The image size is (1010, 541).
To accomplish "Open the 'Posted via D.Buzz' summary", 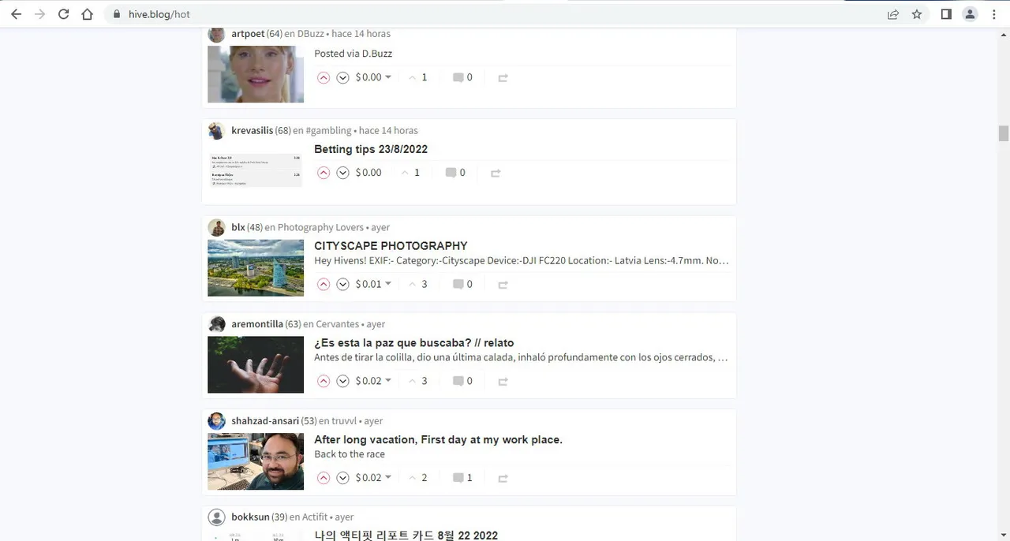I will 353,54.
